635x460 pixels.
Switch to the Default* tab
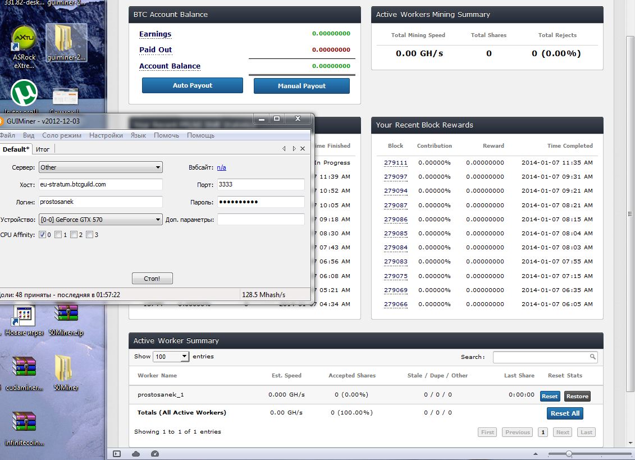click(16, 149)
